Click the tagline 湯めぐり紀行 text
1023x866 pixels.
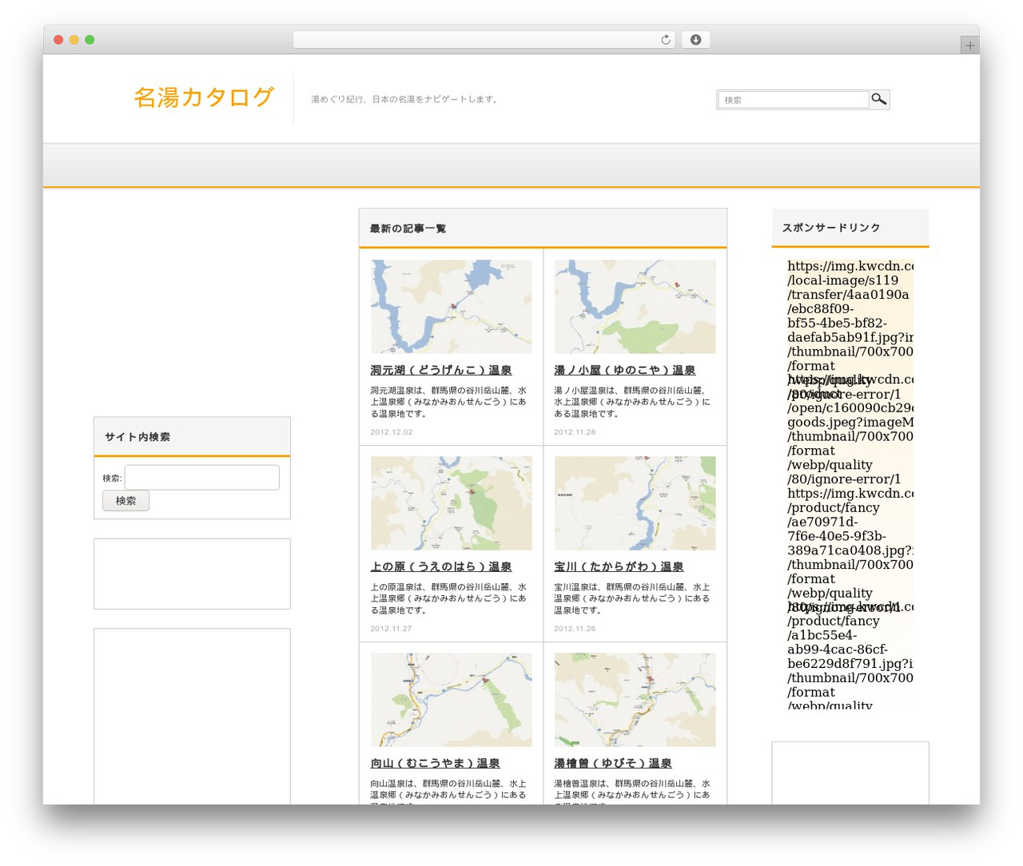coord(404,100)
